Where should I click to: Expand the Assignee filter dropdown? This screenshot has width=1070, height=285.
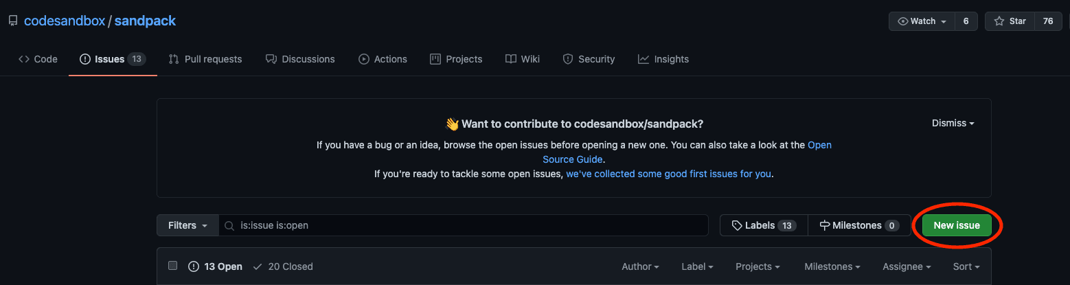coord(907,266)
